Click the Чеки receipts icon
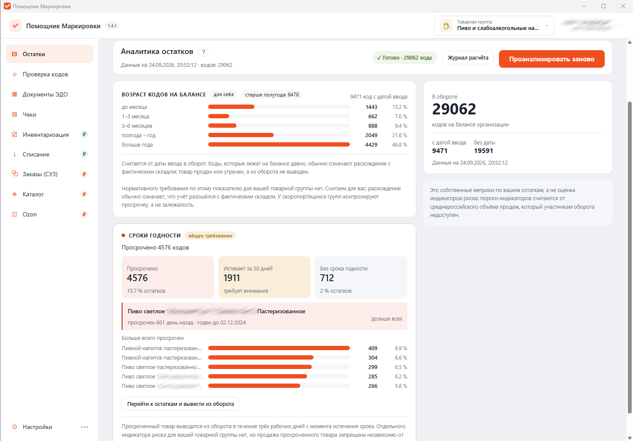633x441 pixels. point(15,114)
